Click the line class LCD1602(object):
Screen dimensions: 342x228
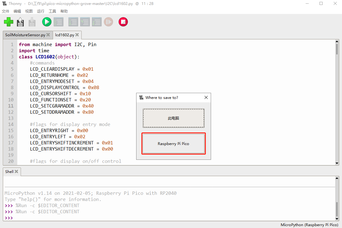click(x=49, y=57)
